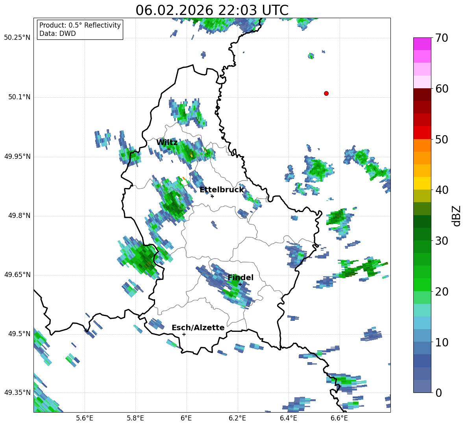Viewport: 466px width, 426px height.
Task: Click the 6.2°E longitude label
Action: tap(237, 418)
